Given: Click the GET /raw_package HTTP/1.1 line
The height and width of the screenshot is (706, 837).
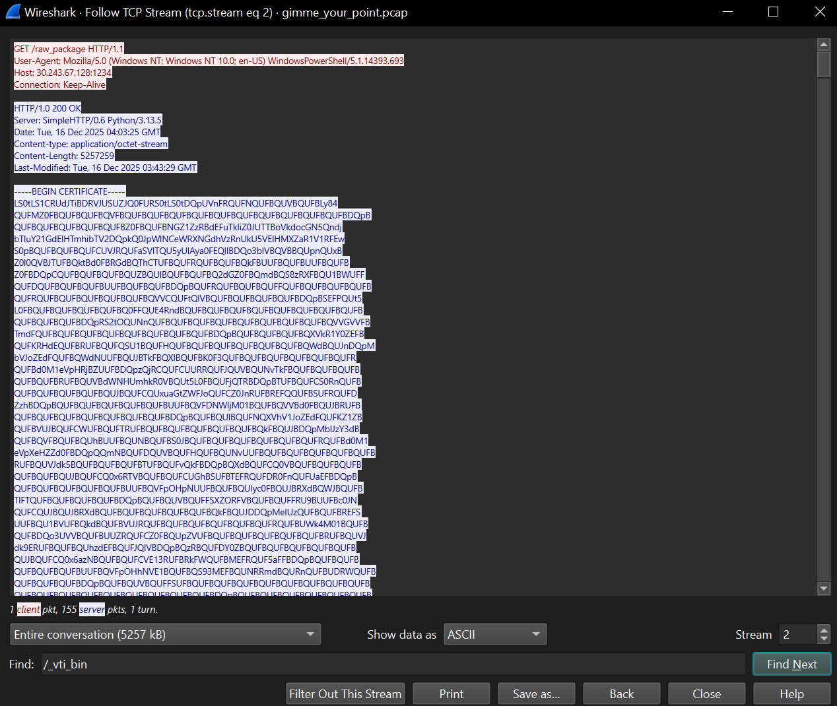Looking at the screenshot, I should click(69, 49).
